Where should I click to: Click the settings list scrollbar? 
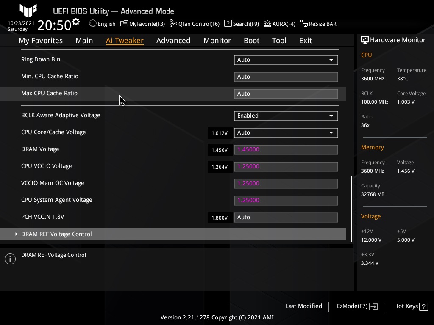click(351, 209)
